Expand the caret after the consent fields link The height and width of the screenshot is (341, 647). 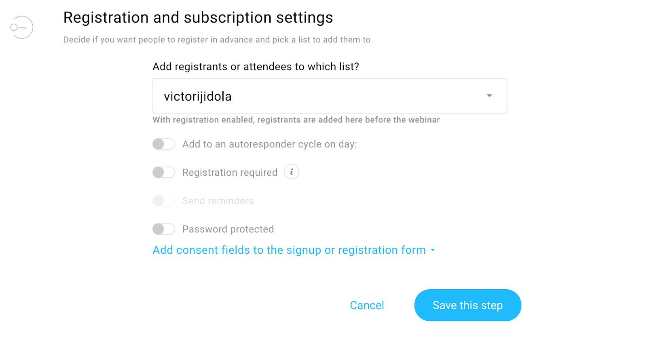(x=433, y=250)
